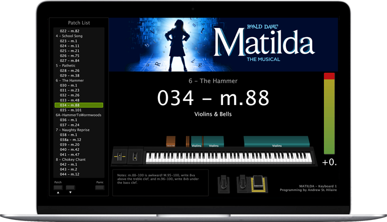Select patch 026 - m.75
387x222 pixels.
tap(79, 56)
